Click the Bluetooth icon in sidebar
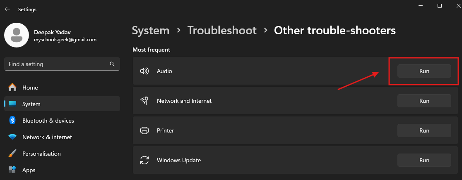Viewport: 462px width, 180px height. (x=12, y=121)
